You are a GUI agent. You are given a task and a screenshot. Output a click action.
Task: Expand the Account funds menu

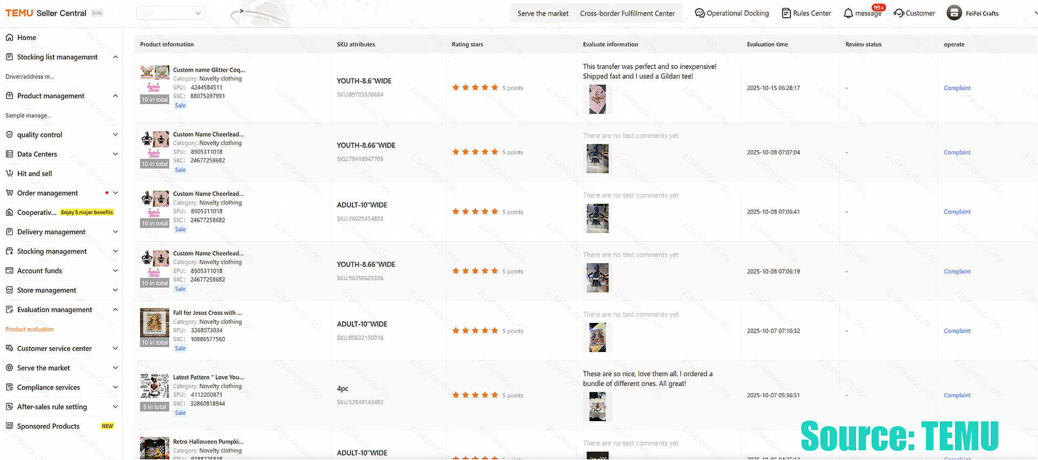point(115,271)
